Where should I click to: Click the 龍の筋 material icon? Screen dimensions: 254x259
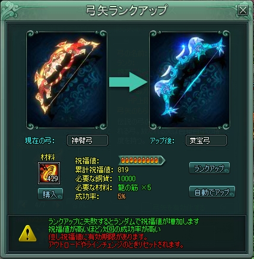(x=49, y=173)
